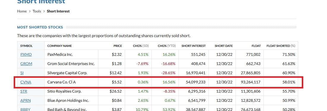Viewport: 327px width, 111px height.
Task: Click the SHORT INTEREST column header
Action: click(194, 46)
